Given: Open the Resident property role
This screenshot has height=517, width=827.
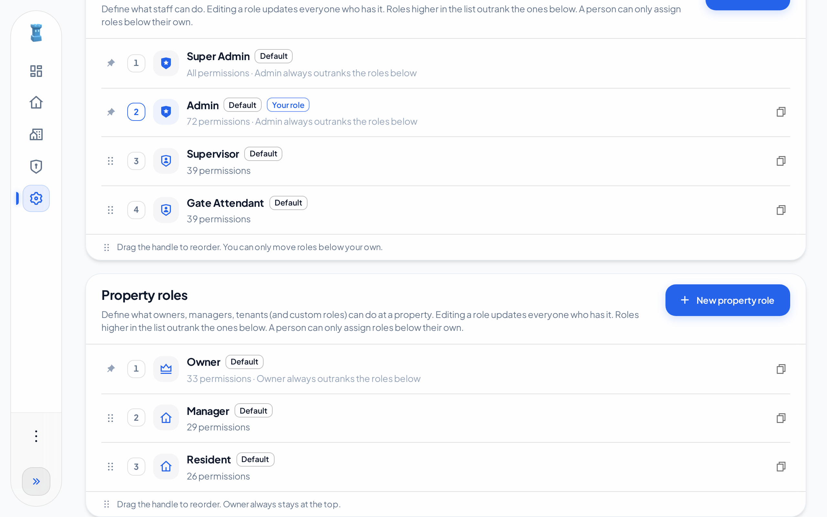Looking at the screenshot, I should click(x=445, y=467).
